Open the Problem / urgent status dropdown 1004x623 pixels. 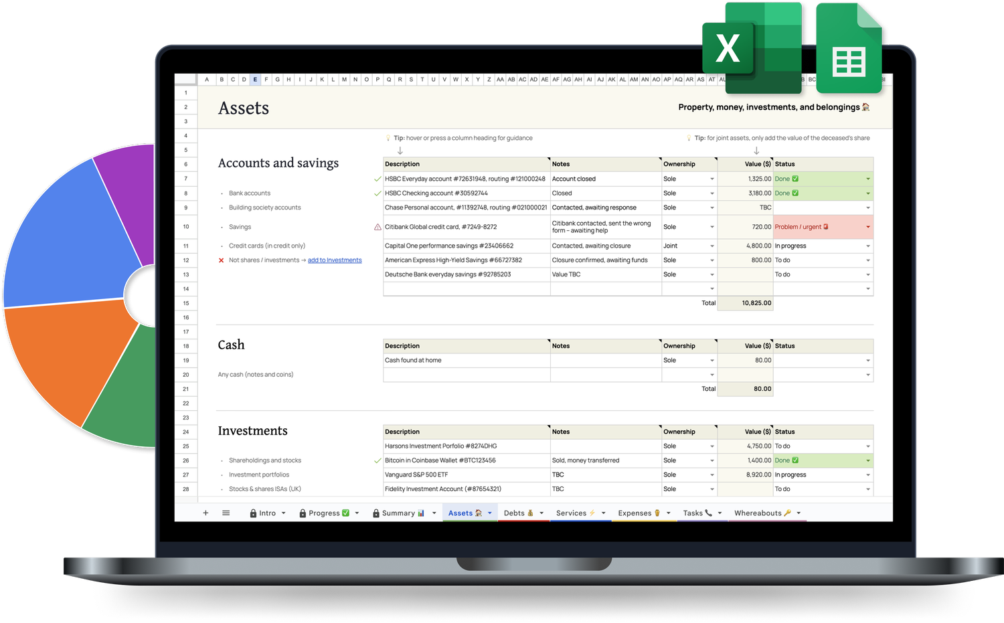[867, 227]
